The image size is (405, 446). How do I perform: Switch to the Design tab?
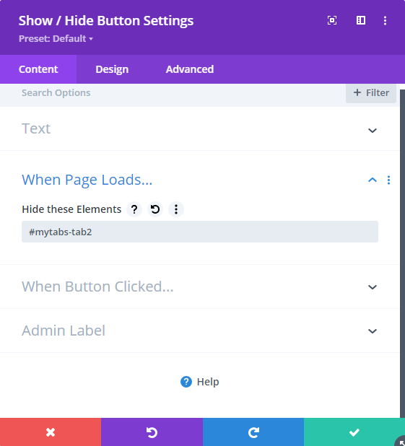tap(112, 69)
